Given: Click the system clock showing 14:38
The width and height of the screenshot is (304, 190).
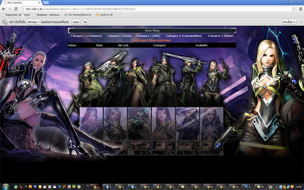Looking at the screenshot, I should click(298, 187).
